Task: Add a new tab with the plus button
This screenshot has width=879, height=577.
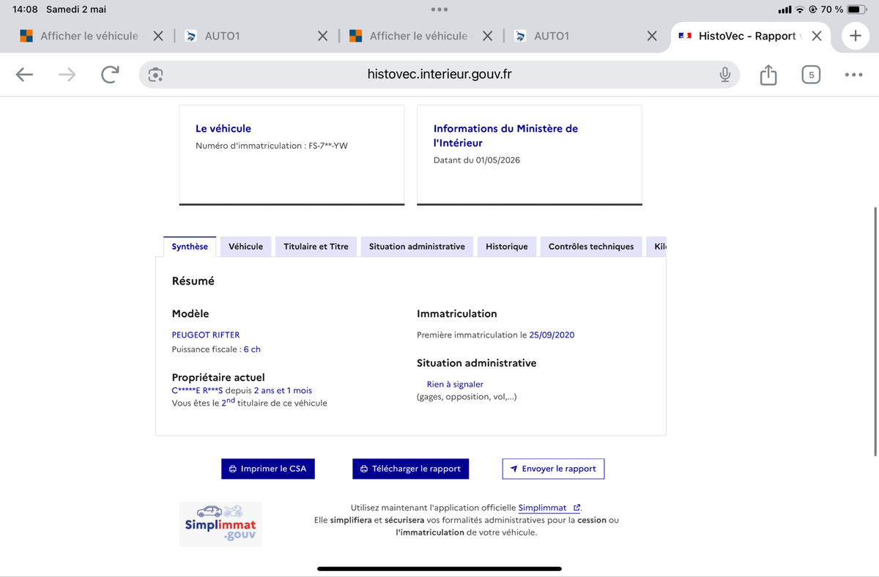Action: click(x=855, y=36)
